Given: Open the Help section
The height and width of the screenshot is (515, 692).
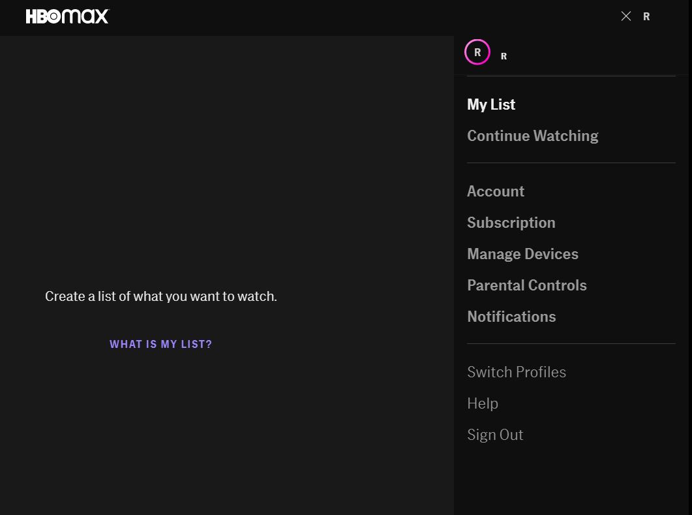Looking at the screenshot, I should (x=483, y=403).
